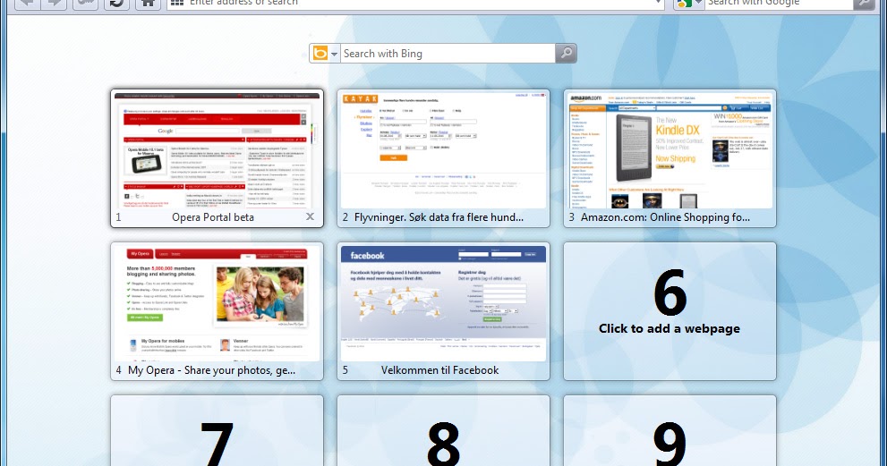The height and width of the screenshot is (466, 887).
Task: Focus the Search with Google field
Action: (779, 4)
